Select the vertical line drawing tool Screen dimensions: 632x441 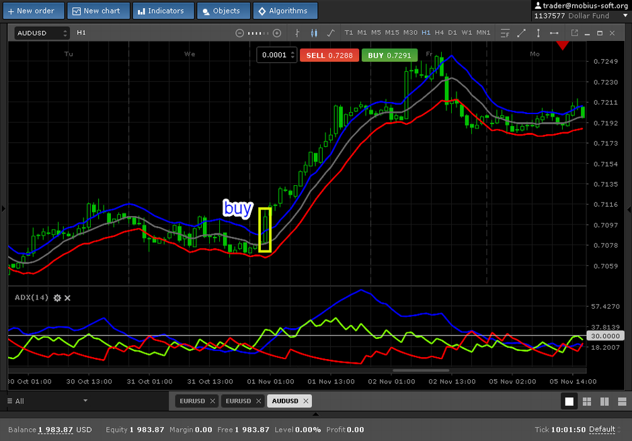tap(538, 33)
